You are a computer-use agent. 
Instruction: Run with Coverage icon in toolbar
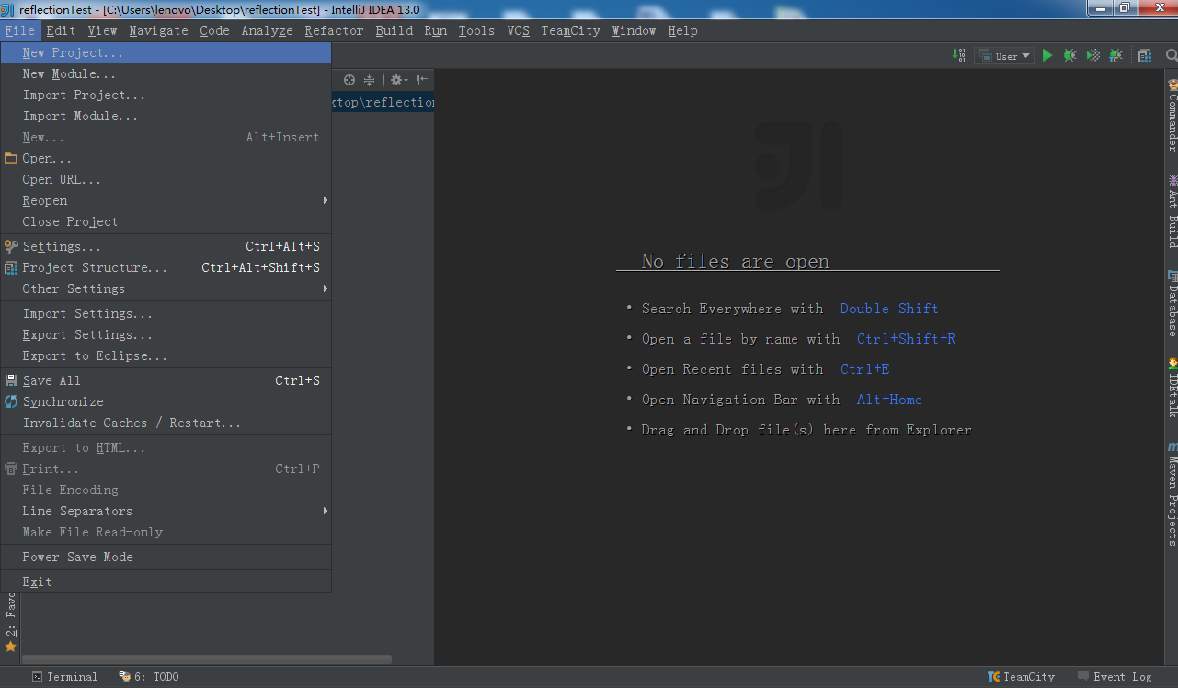[x=1092, y=55]
